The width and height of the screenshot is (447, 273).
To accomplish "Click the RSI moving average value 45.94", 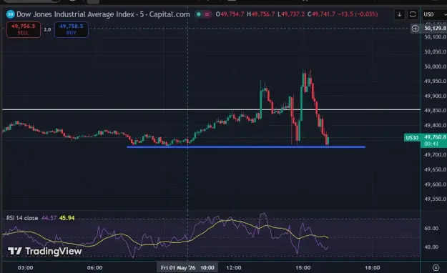I will pos(67,218).
